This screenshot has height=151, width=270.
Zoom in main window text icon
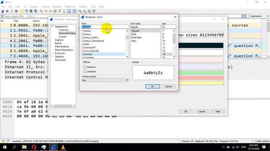point(80,11)
